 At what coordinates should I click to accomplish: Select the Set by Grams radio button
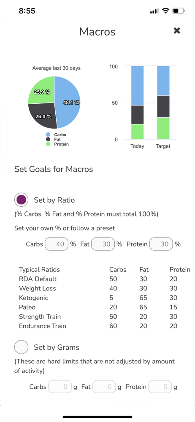pos(21,347)
